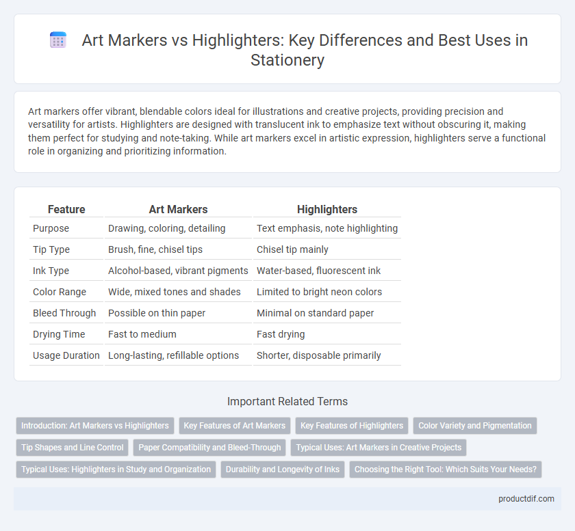Open the 'Tip Shapes and Line Control' tag

(73, 448)
